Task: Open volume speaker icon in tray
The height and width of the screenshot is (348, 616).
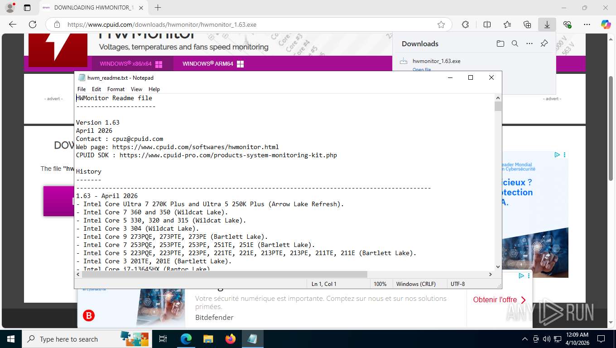Action: pos(546,339)
